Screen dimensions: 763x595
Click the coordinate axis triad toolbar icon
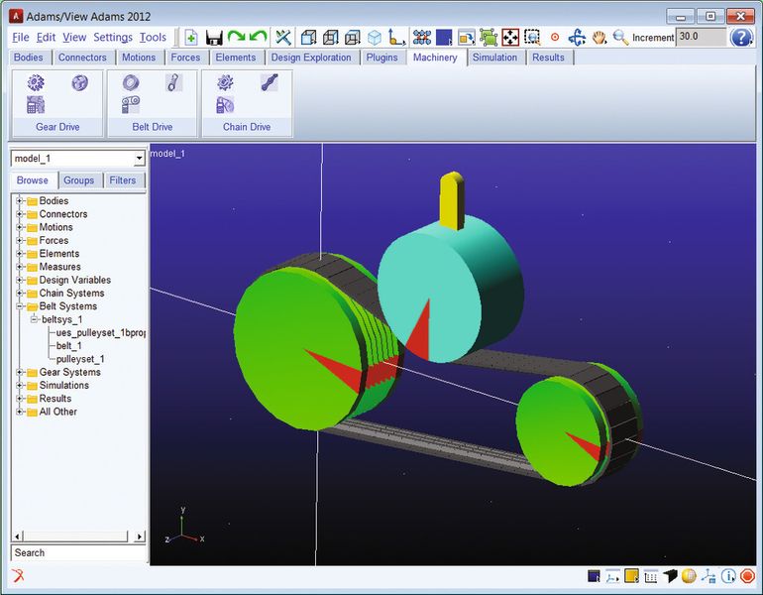click(396, 38)
